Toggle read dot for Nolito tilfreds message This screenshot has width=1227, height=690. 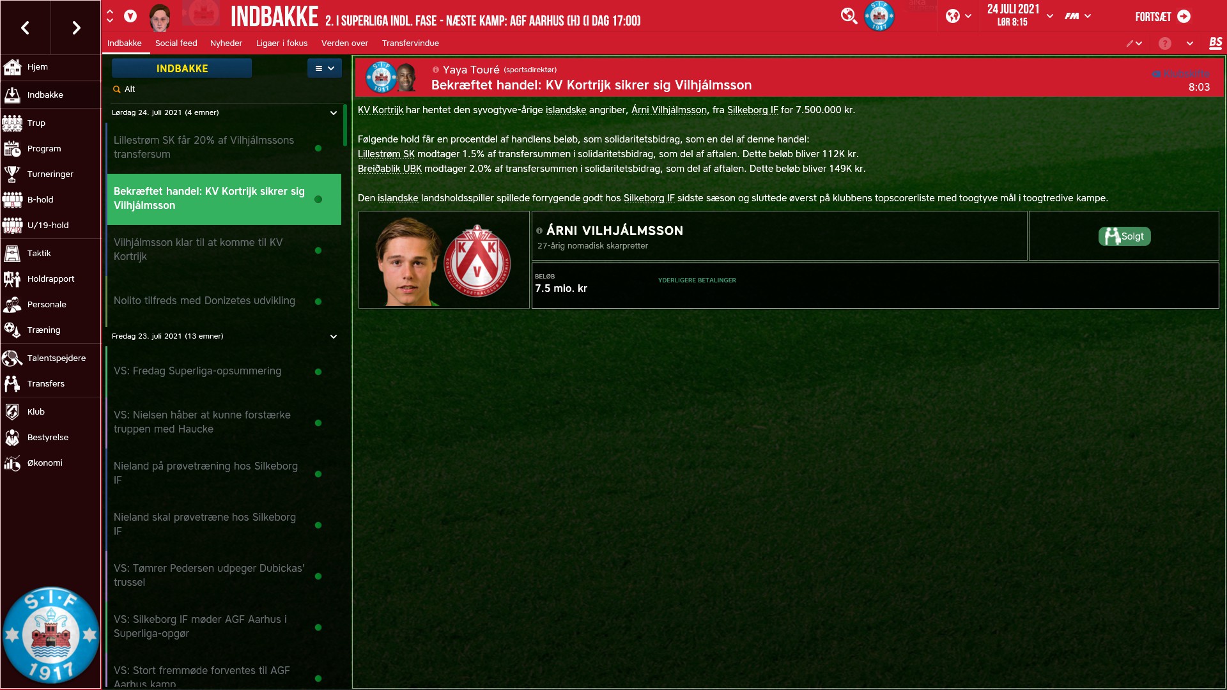click(x=318, y=301)
